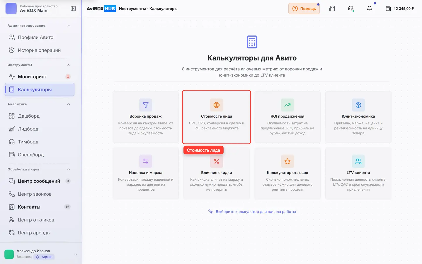Image resolution: width=422 pixels, height=264 pixels.
Task: Open Центр звонков
Action: (40, 194)
